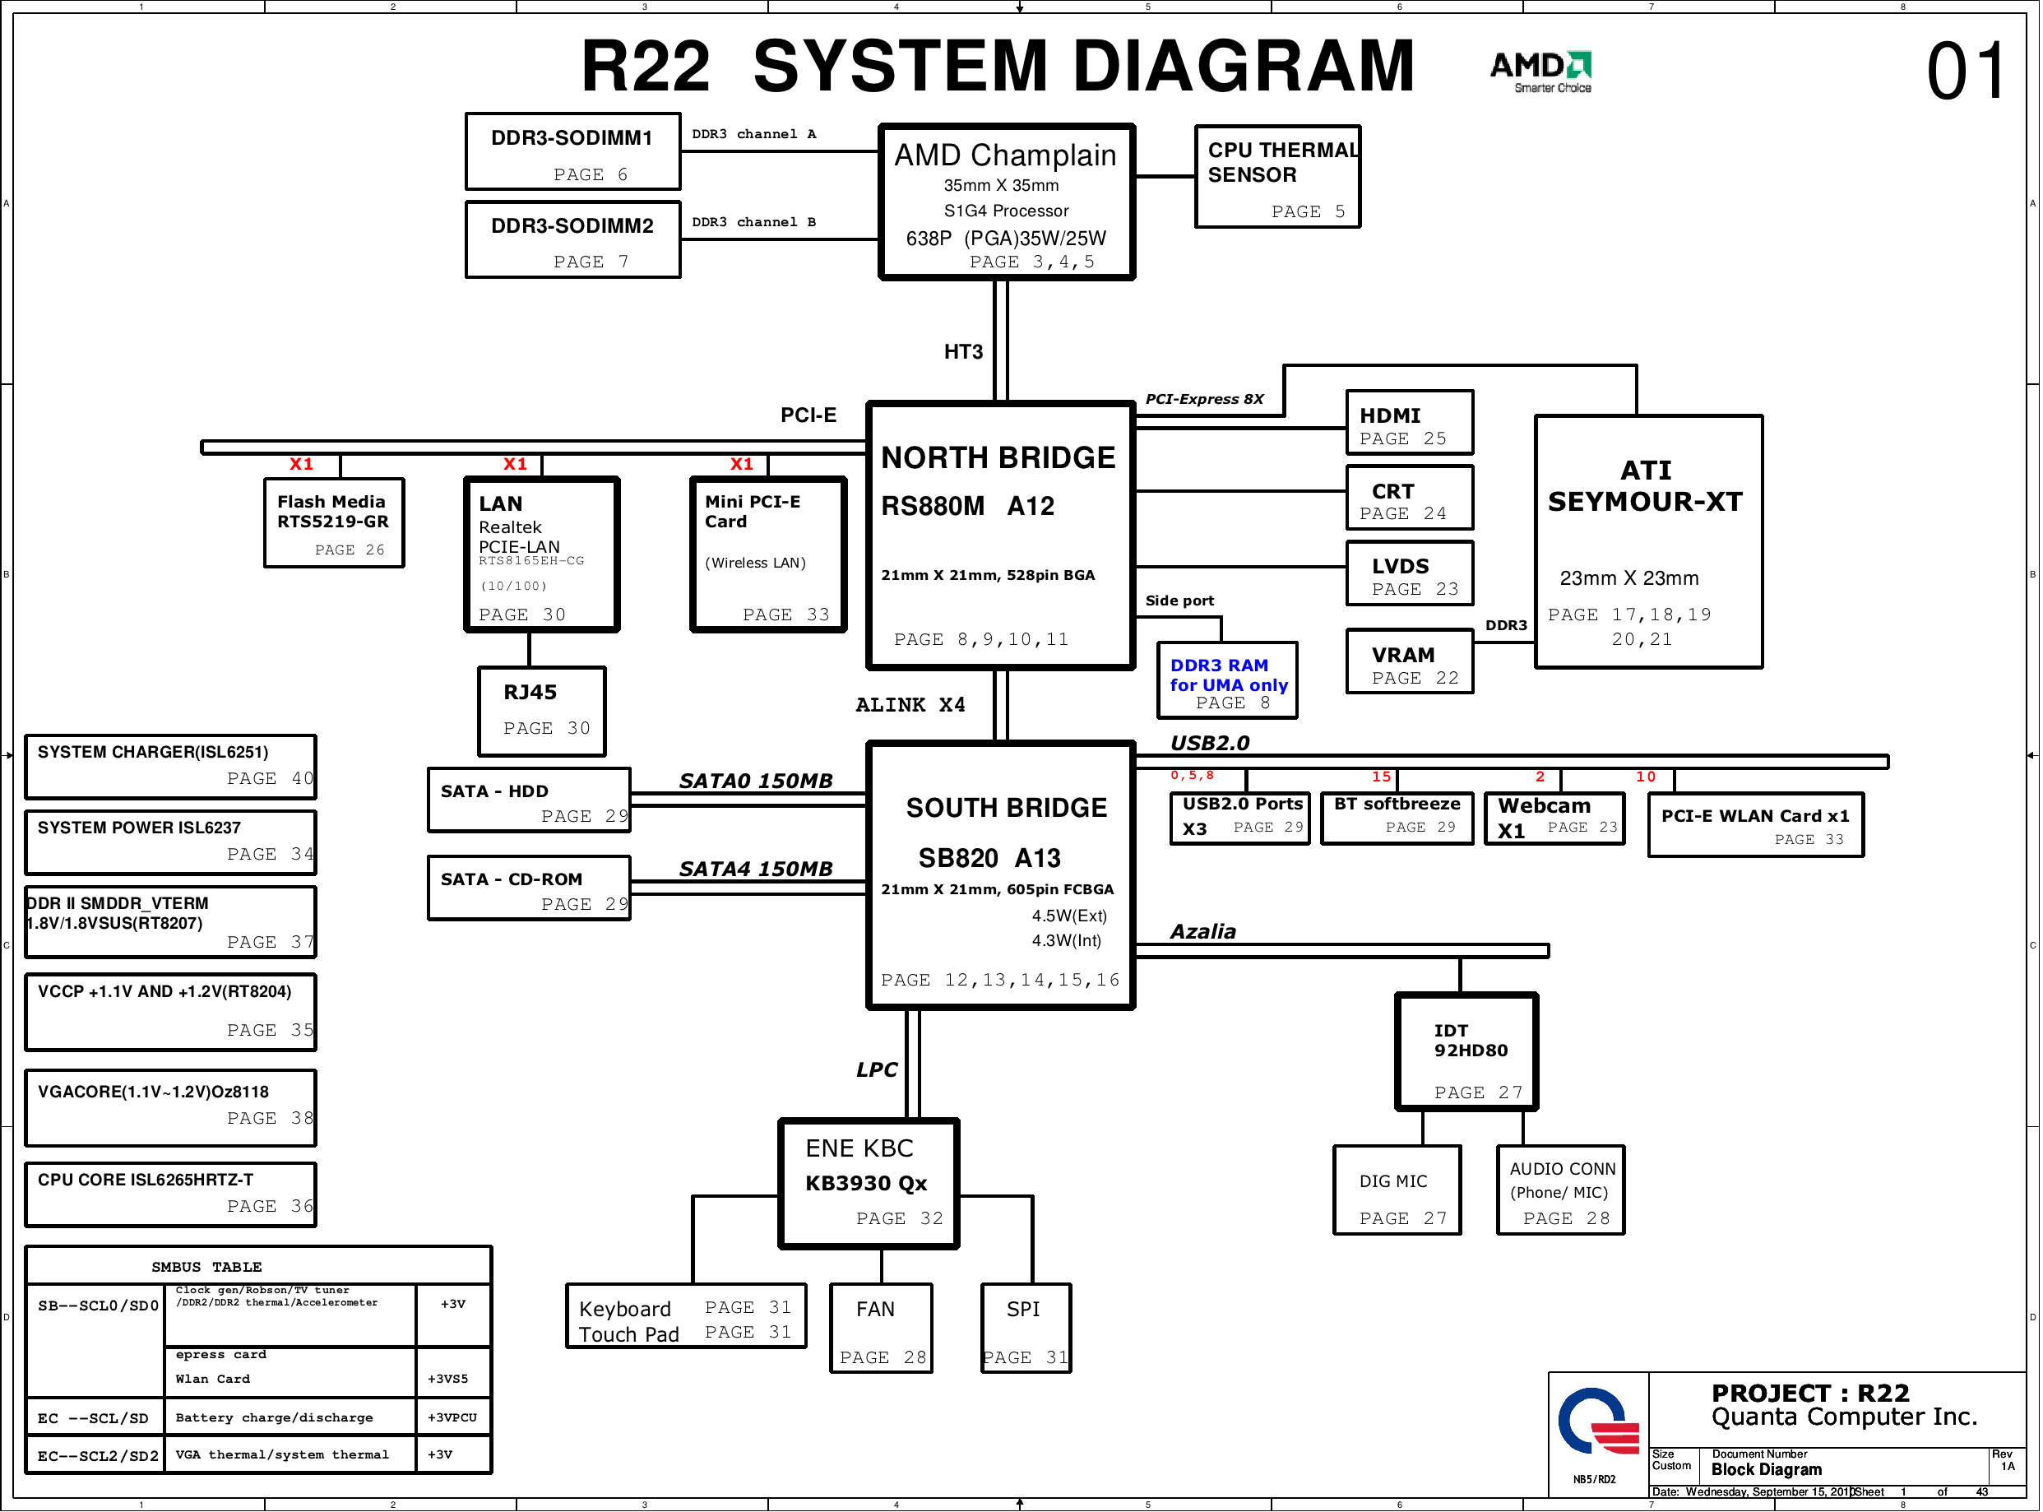Click the SATA - CD-ROM block
This screenshot has width=2043, height=1512.
click(529, 888)
